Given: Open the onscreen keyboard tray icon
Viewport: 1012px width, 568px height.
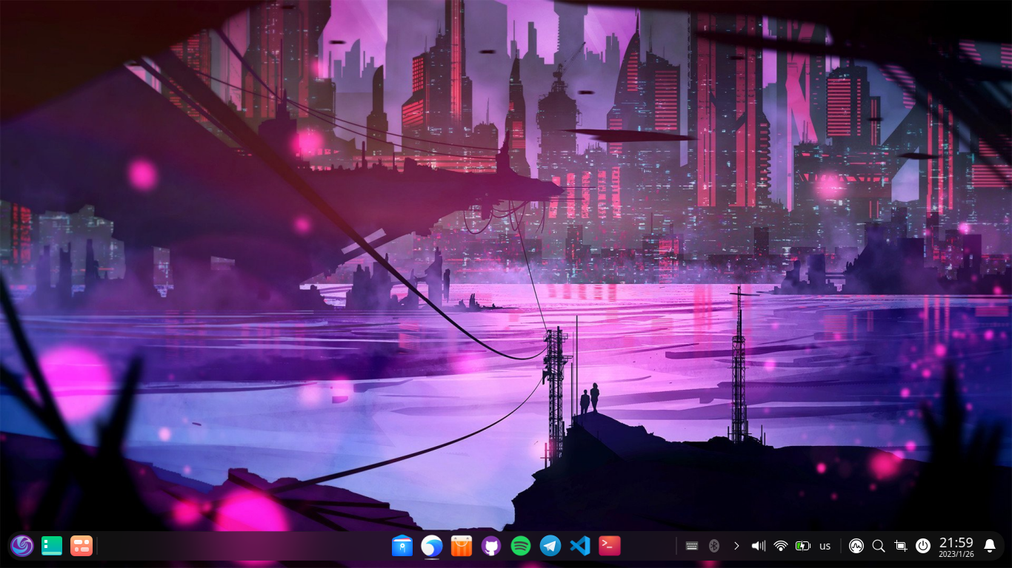Looking at the screenshot, I should click(x=692, y=546).
